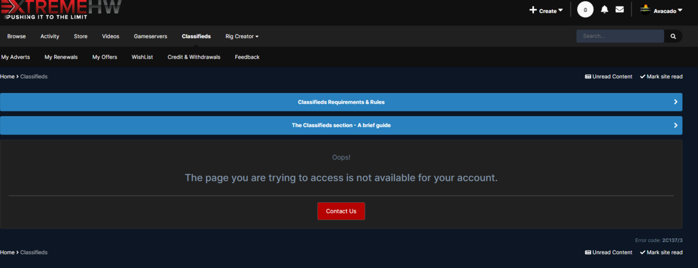This screenshot has width=698, height=268.
Task: Click the reputation counter circle showing 0
Action: (585, 10)
